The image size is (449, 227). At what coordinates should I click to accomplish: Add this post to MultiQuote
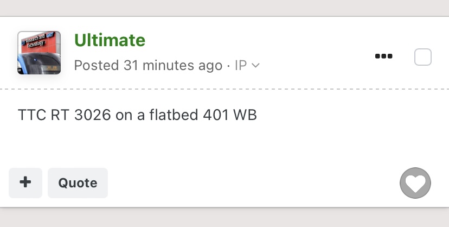pyautogui.click(x=25, y=183)
